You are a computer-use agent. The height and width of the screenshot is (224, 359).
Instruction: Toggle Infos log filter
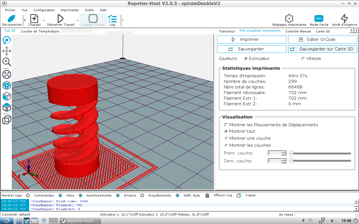coord(60,195)
